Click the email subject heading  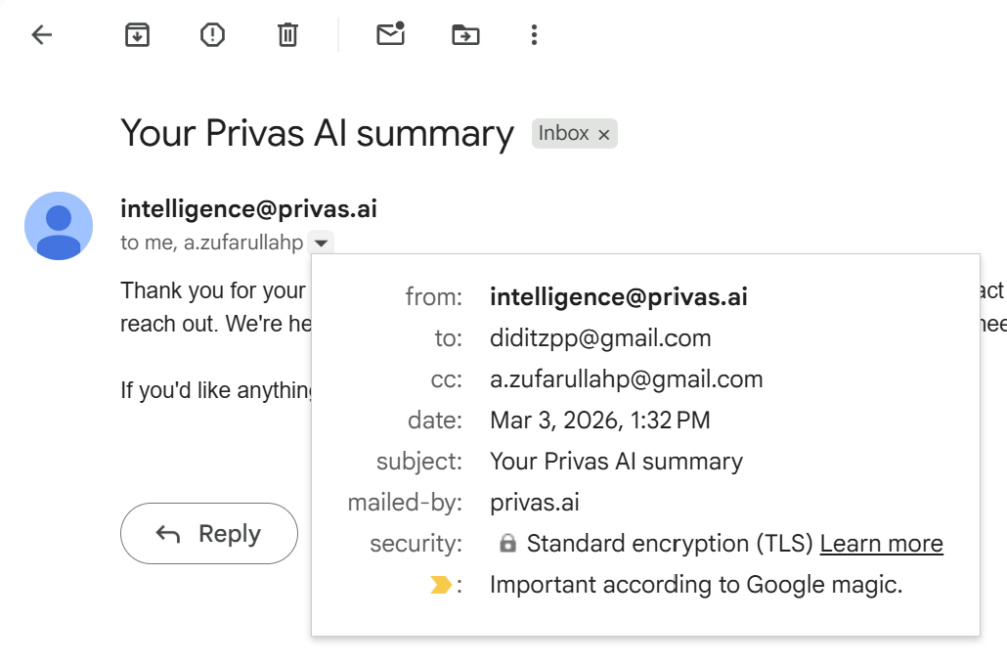(317, 133)
